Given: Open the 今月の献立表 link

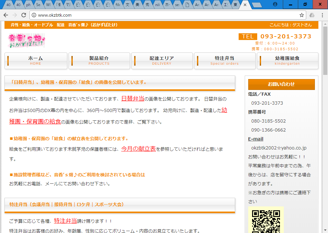Looking at the screenshot, I should 138,149.
